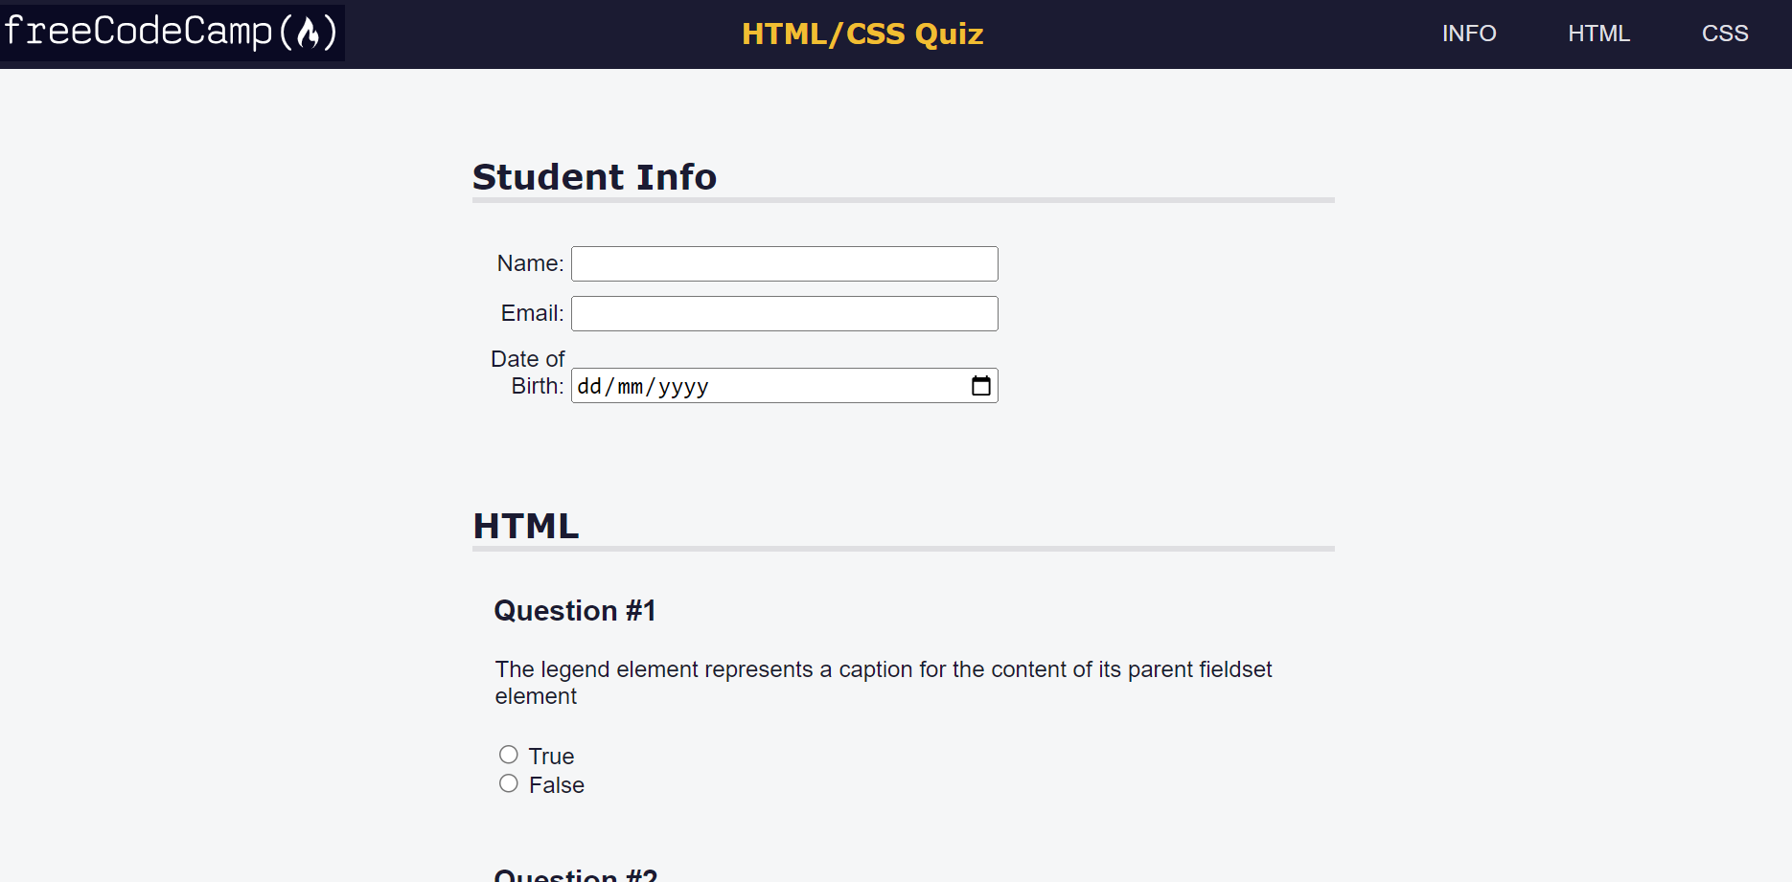Select the False radio button
This screenshot has height=882, width=1792.
pyautogui.click(x=509, y=783)
